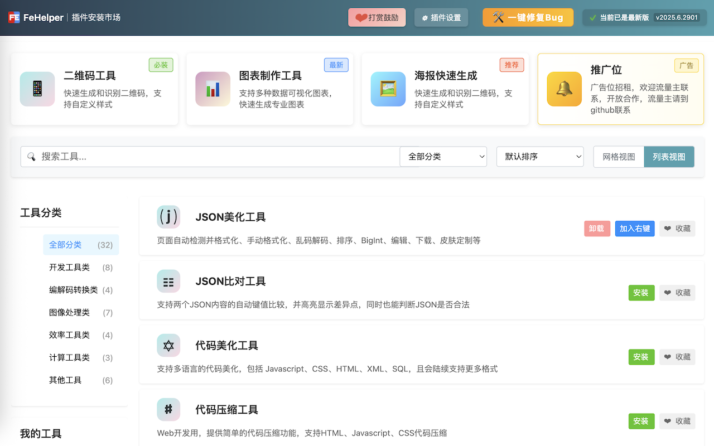The image size is (714, 446).
Task: Click the 一键修复Bug button
Action: pyautogui.click(x=528, y=17)
